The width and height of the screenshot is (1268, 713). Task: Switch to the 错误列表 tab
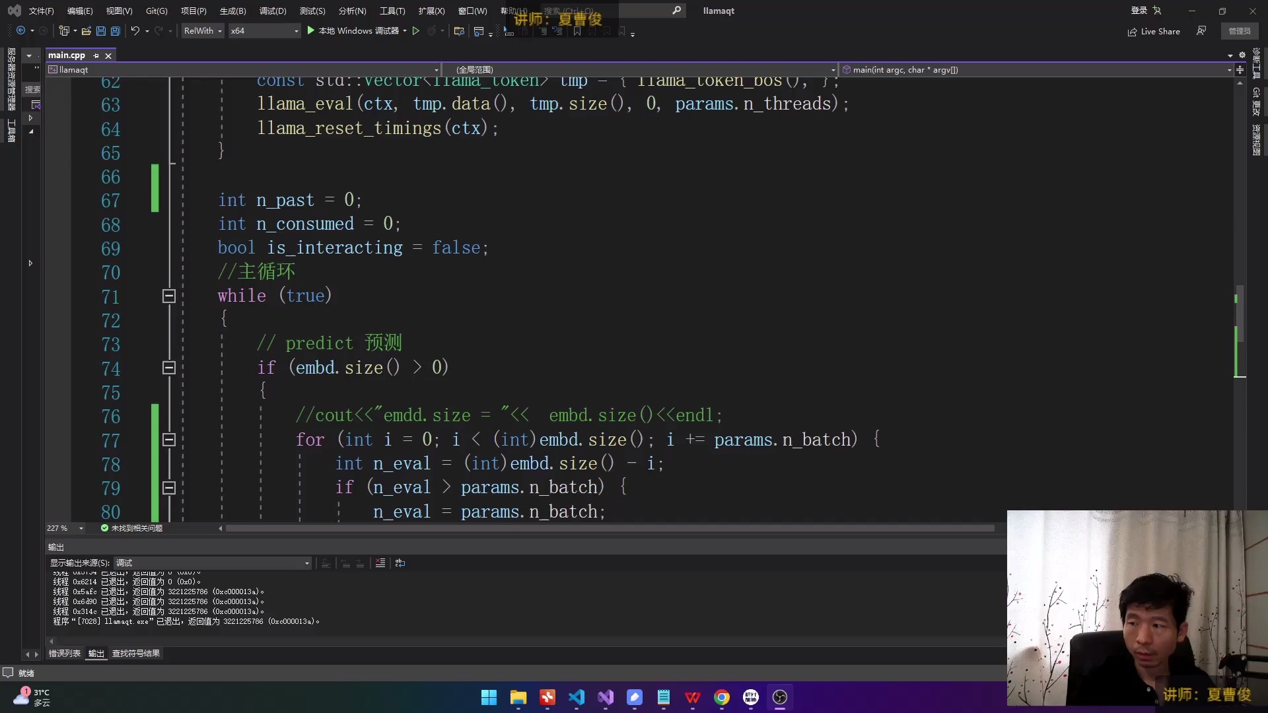pyautogui.click(x=63, y=653)
